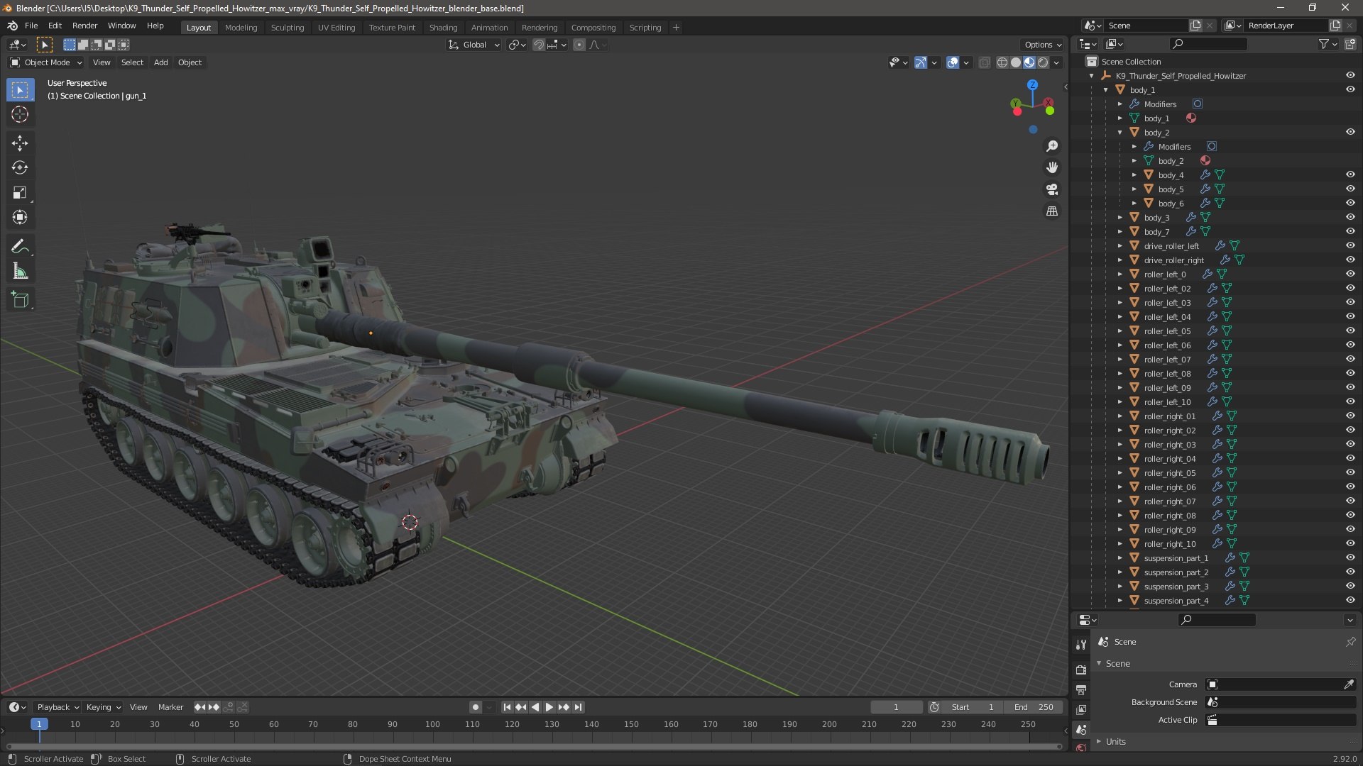Click the viewport pan hand icon
Image resolution: width=1363 pixels, height=766 pixels.
[1052, 167]
